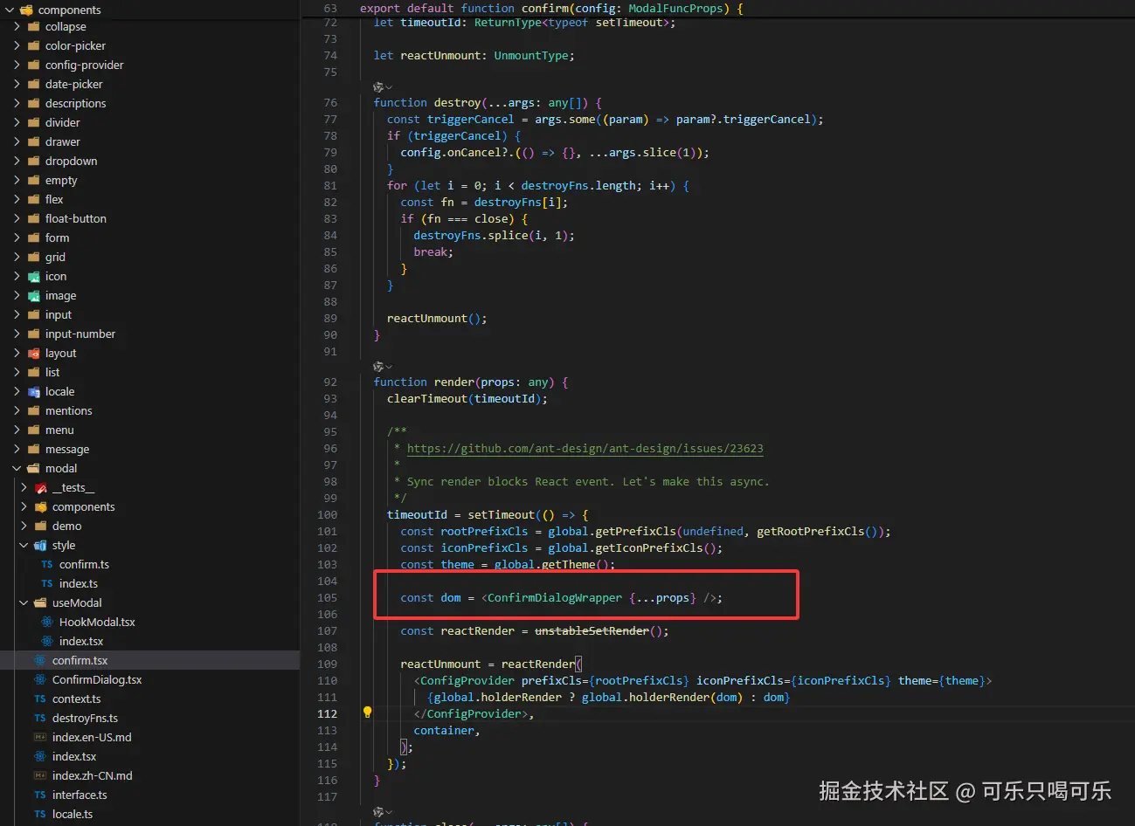The image size is (1135, 826).
Task: Click the TS file icon beside interface.ts
Action: pos(40,795)
